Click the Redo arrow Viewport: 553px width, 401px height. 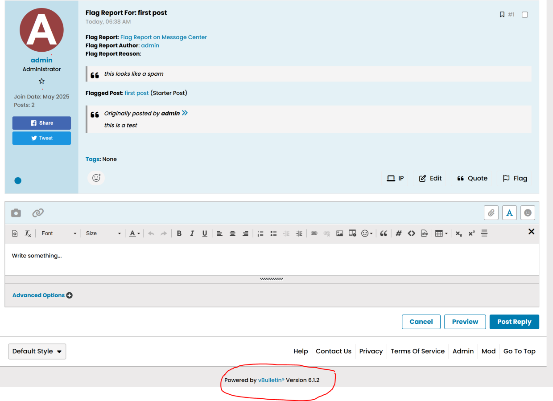tap(164, 233)
